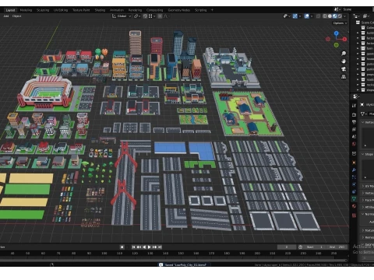Open the Options dropdown in viewport

click(x=340, y=23)
